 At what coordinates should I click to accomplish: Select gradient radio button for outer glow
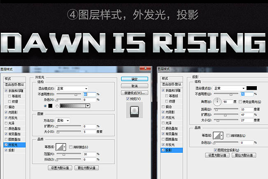pyautogui.click(x=57, y=106)
